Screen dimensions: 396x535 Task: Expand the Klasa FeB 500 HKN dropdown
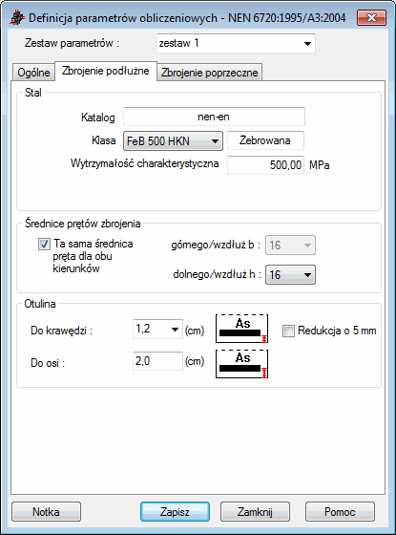173,141
